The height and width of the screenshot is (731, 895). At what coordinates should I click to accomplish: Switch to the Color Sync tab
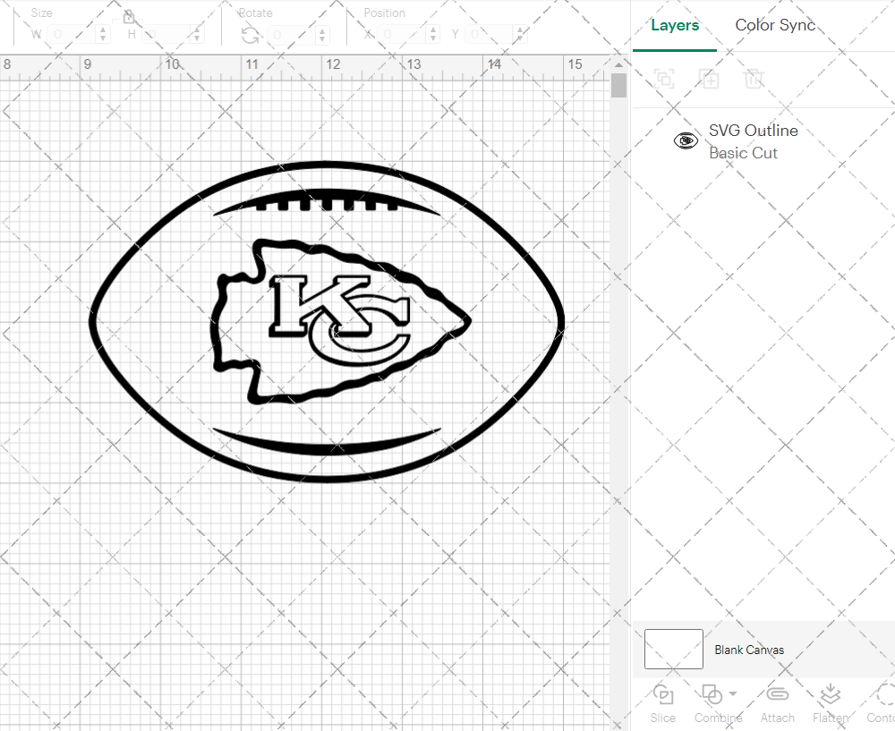[775, 25]
